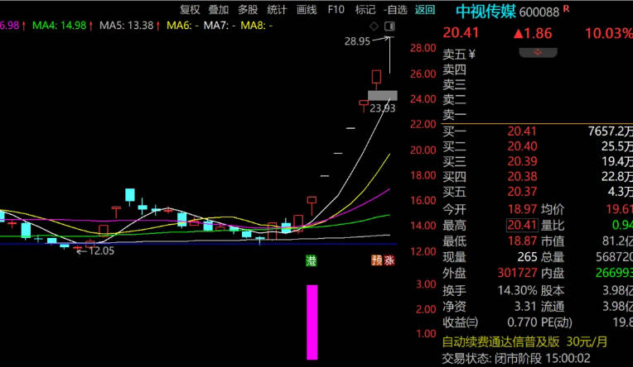This screenshot has height=367, width=633.
Task: Open 自动续费通达信普及版 subscription link
Action: (x=524, y=342)
